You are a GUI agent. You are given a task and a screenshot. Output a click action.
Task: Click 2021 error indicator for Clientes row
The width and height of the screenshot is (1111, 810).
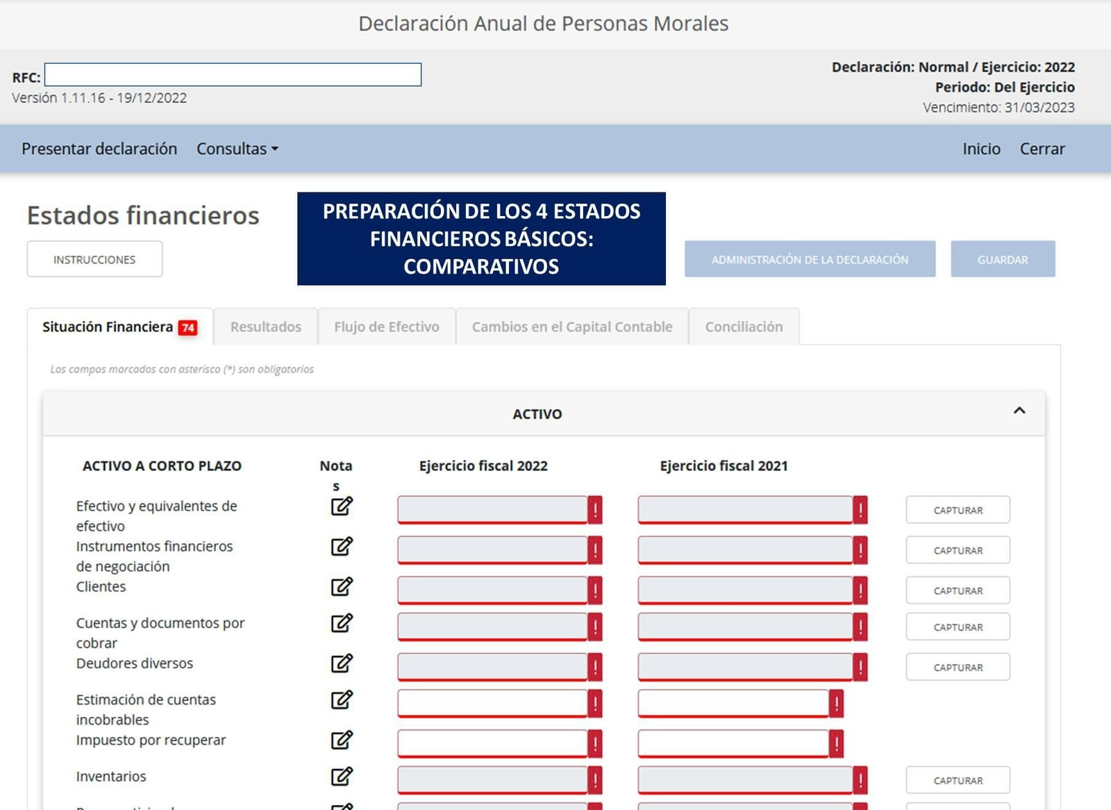pyautogui.click(x=860, y=590)
